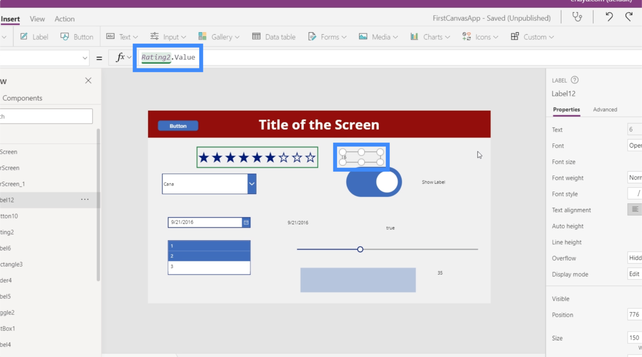Click the Size width field showing 150
The width and height of the screenshot is (642, 357).
pyautogui.click(x=635, y=338)
